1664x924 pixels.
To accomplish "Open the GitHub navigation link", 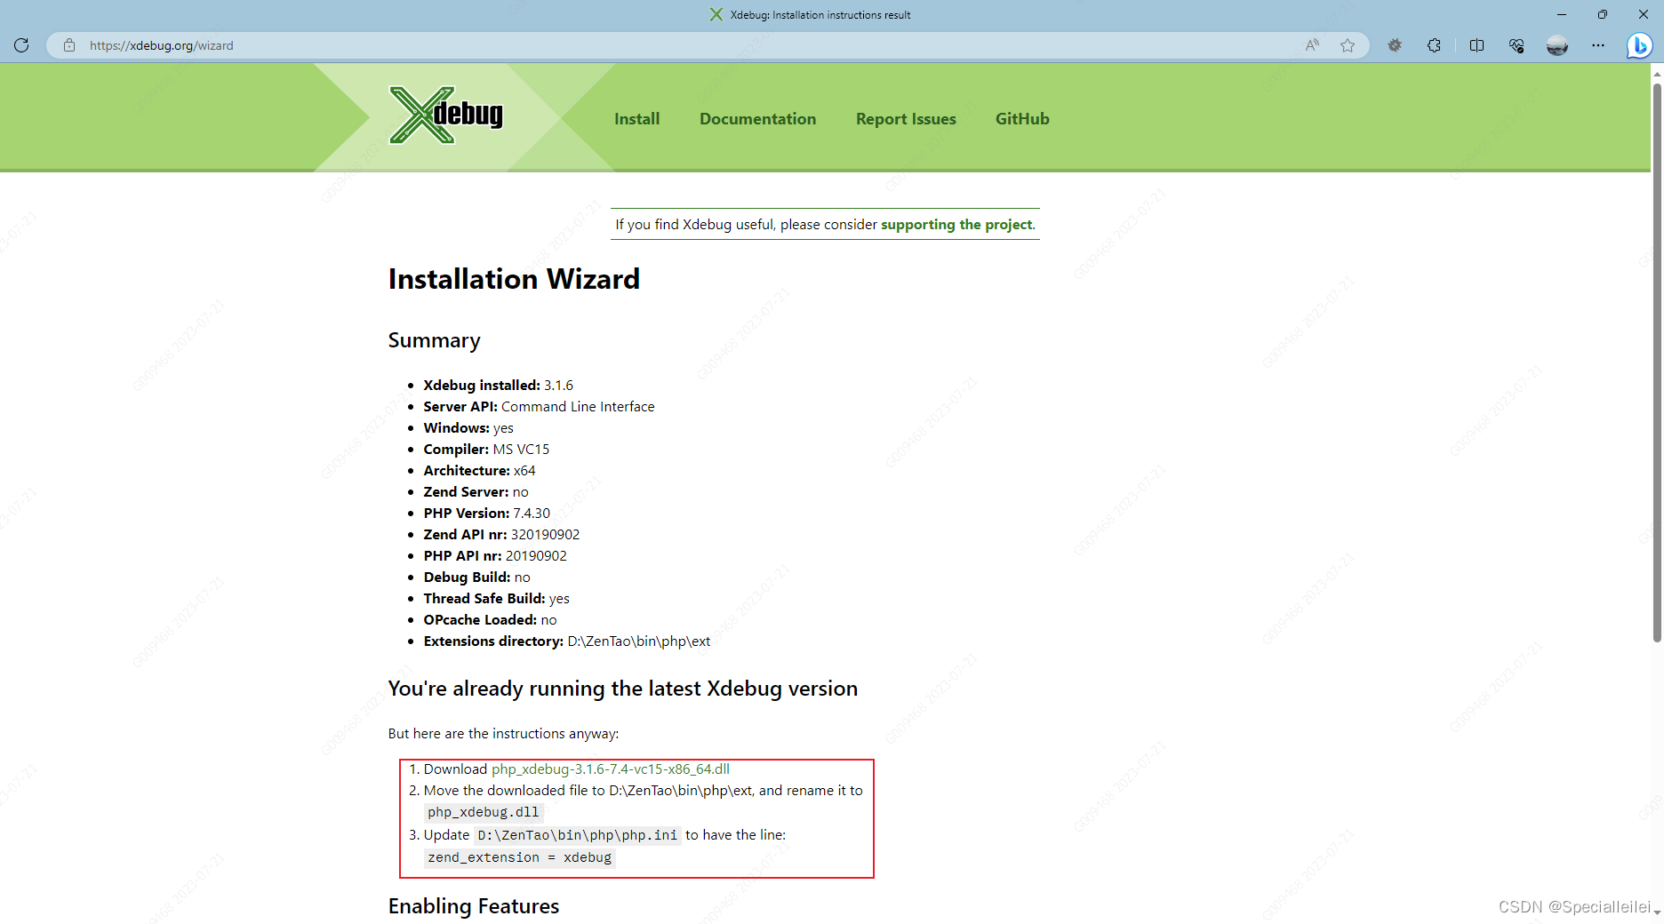I will click(1021, 118).
